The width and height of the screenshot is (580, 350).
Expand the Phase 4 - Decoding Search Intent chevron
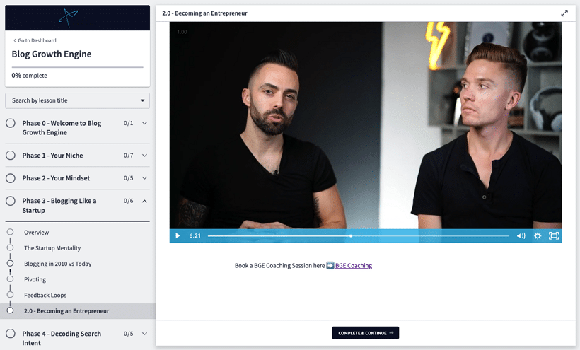point(144,334)
